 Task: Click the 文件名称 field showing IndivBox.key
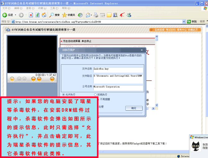[x=118, y=70]
